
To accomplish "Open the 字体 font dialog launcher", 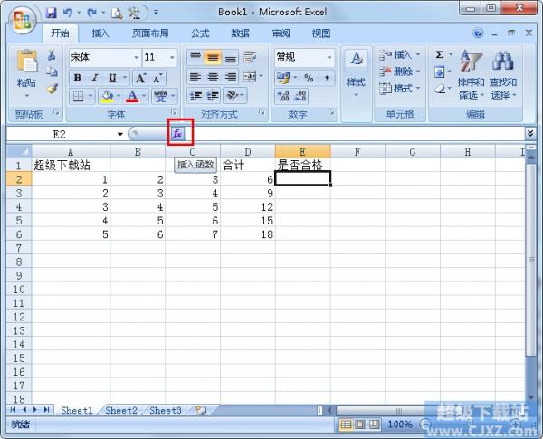I will [174, 112].
